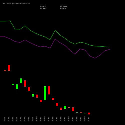Viewport: 125px width, 125px height.
Task: Select the red candle above 04 May
Action: pos(37,96)
